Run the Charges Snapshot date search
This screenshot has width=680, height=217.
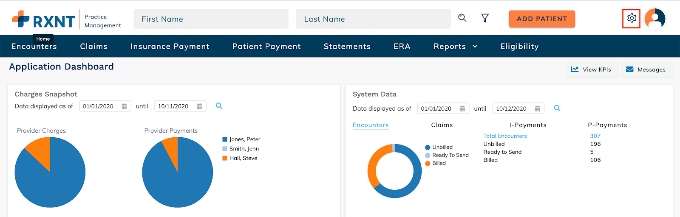(219, 106)
